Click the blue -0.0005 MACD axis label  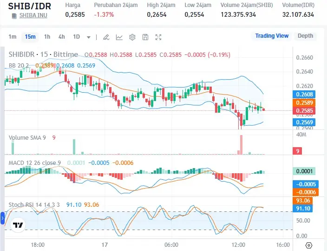point(306,184)
